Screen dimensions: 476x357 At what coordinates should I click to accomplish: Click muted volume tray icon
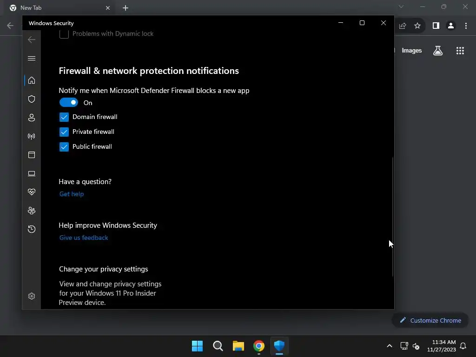[416, 346]
